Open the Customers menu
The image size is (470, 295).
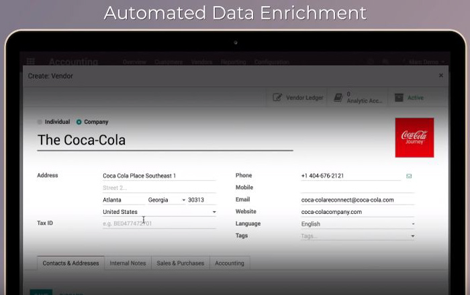169,62
